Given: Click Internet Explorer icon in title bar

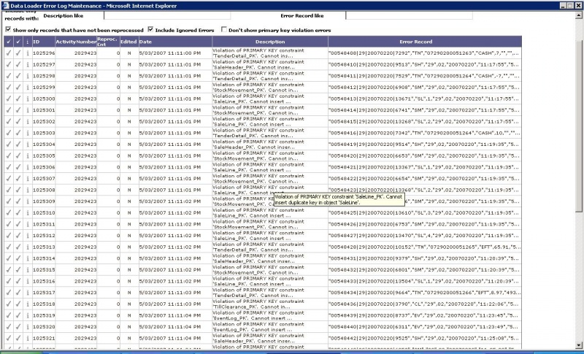Looking at the screenshot, I should (5, 6).
